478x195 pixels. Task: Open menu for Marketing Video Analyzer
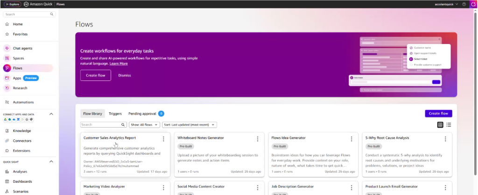coord(163,188)
